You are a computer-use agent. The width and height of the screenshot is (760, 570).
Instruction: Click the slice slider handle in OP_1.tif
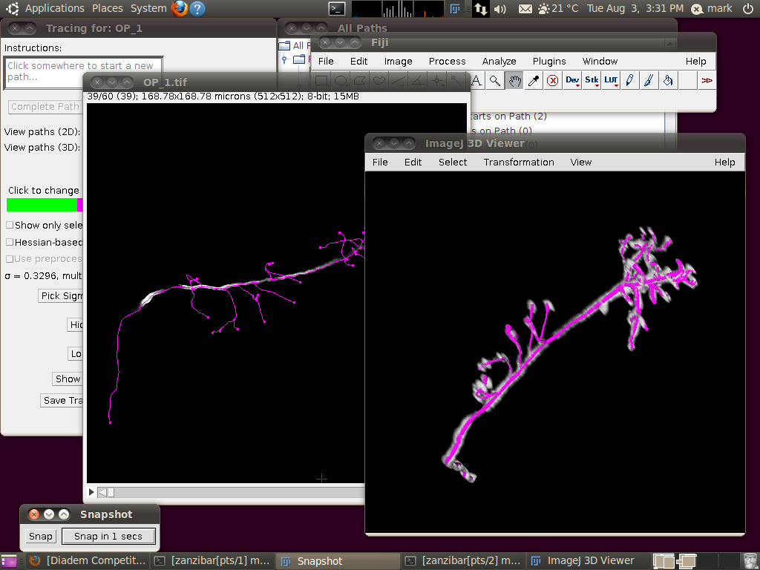coord(111,493)
